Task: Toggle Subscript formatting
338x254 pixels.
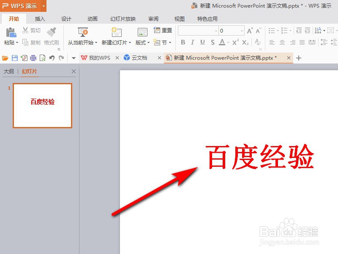Action: [x=245, y=42]
